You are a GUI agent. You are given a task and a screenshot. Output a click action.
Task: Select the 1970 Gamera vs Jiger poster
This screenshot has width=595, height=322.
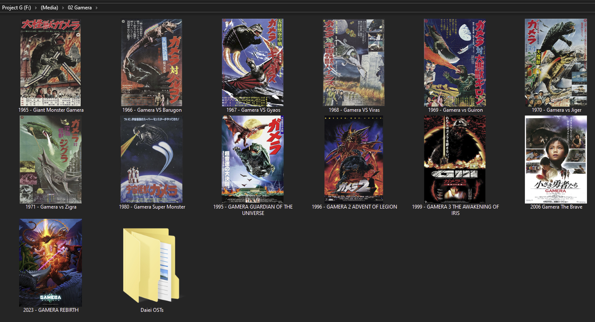click(x=556, y=62)
